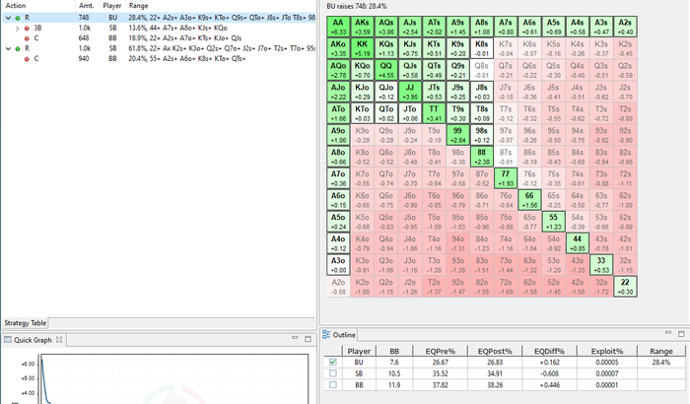Screen dimensions: 690x404
Task: Click the red icon on the C 648 row
Action: click(27, 38)
